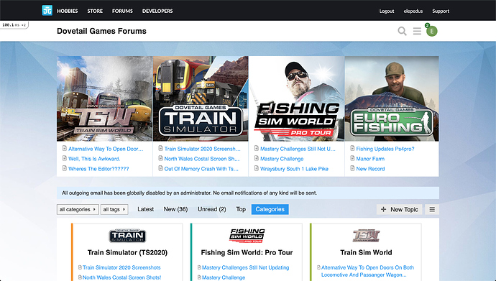Click the Dovetail Games Forums title

point(101,31)
